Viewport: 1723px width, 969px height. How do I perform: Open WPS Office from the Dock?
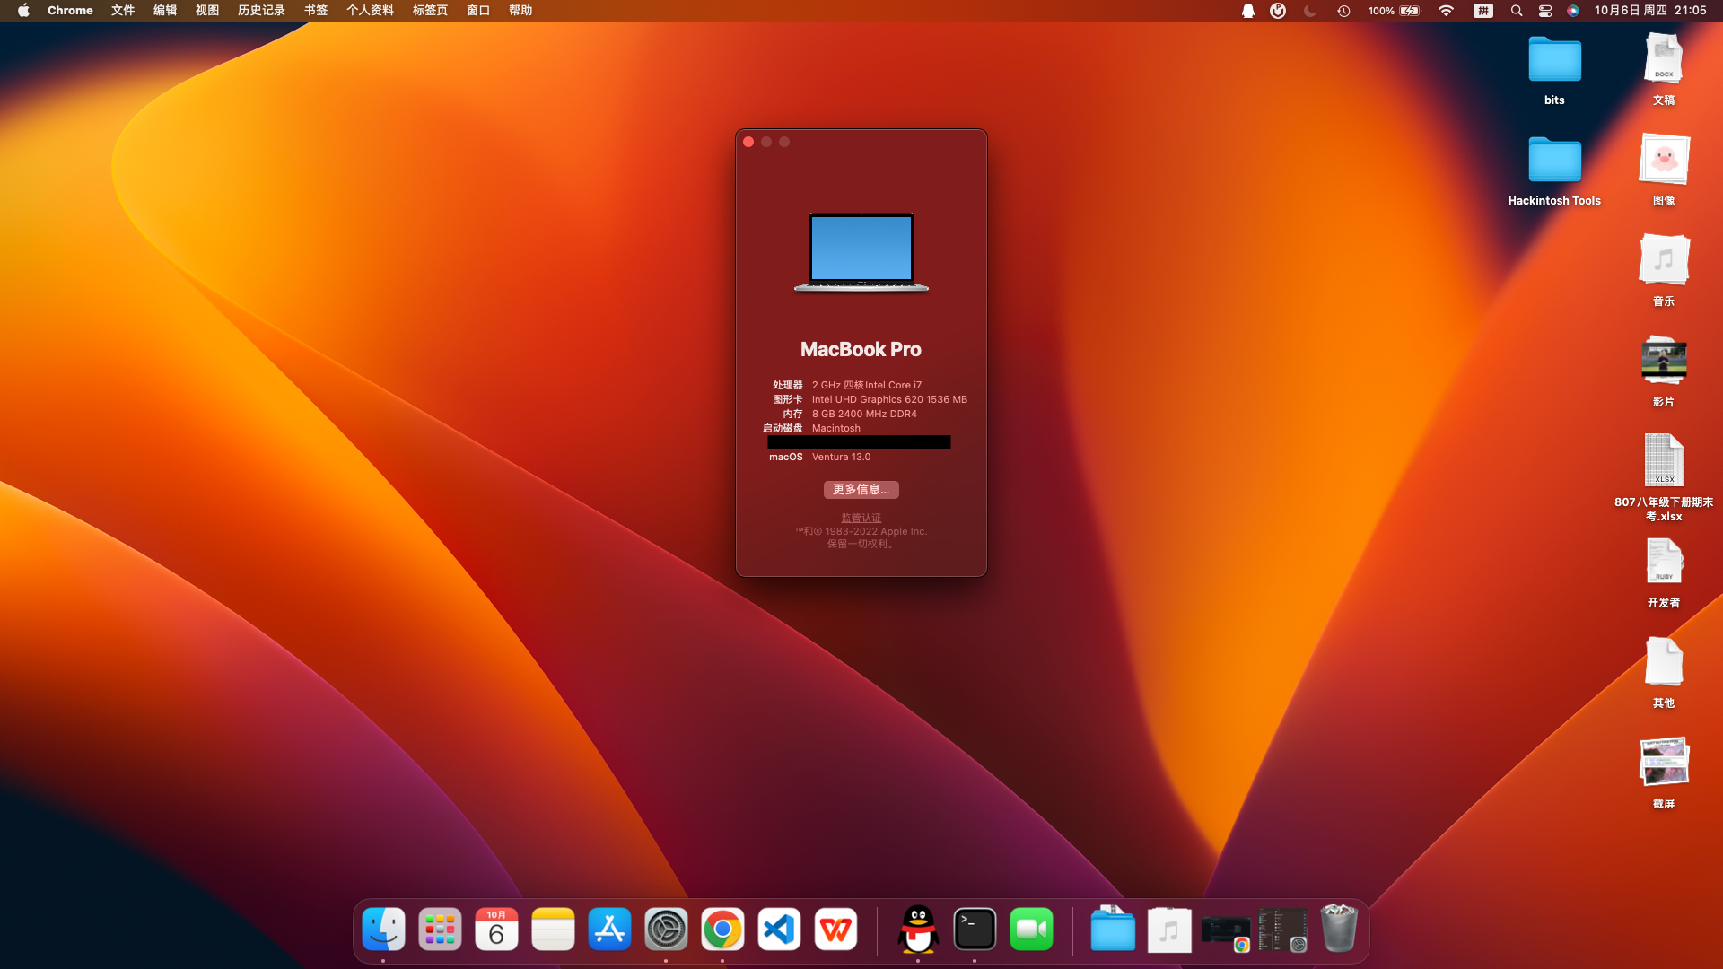click(835, 930)
